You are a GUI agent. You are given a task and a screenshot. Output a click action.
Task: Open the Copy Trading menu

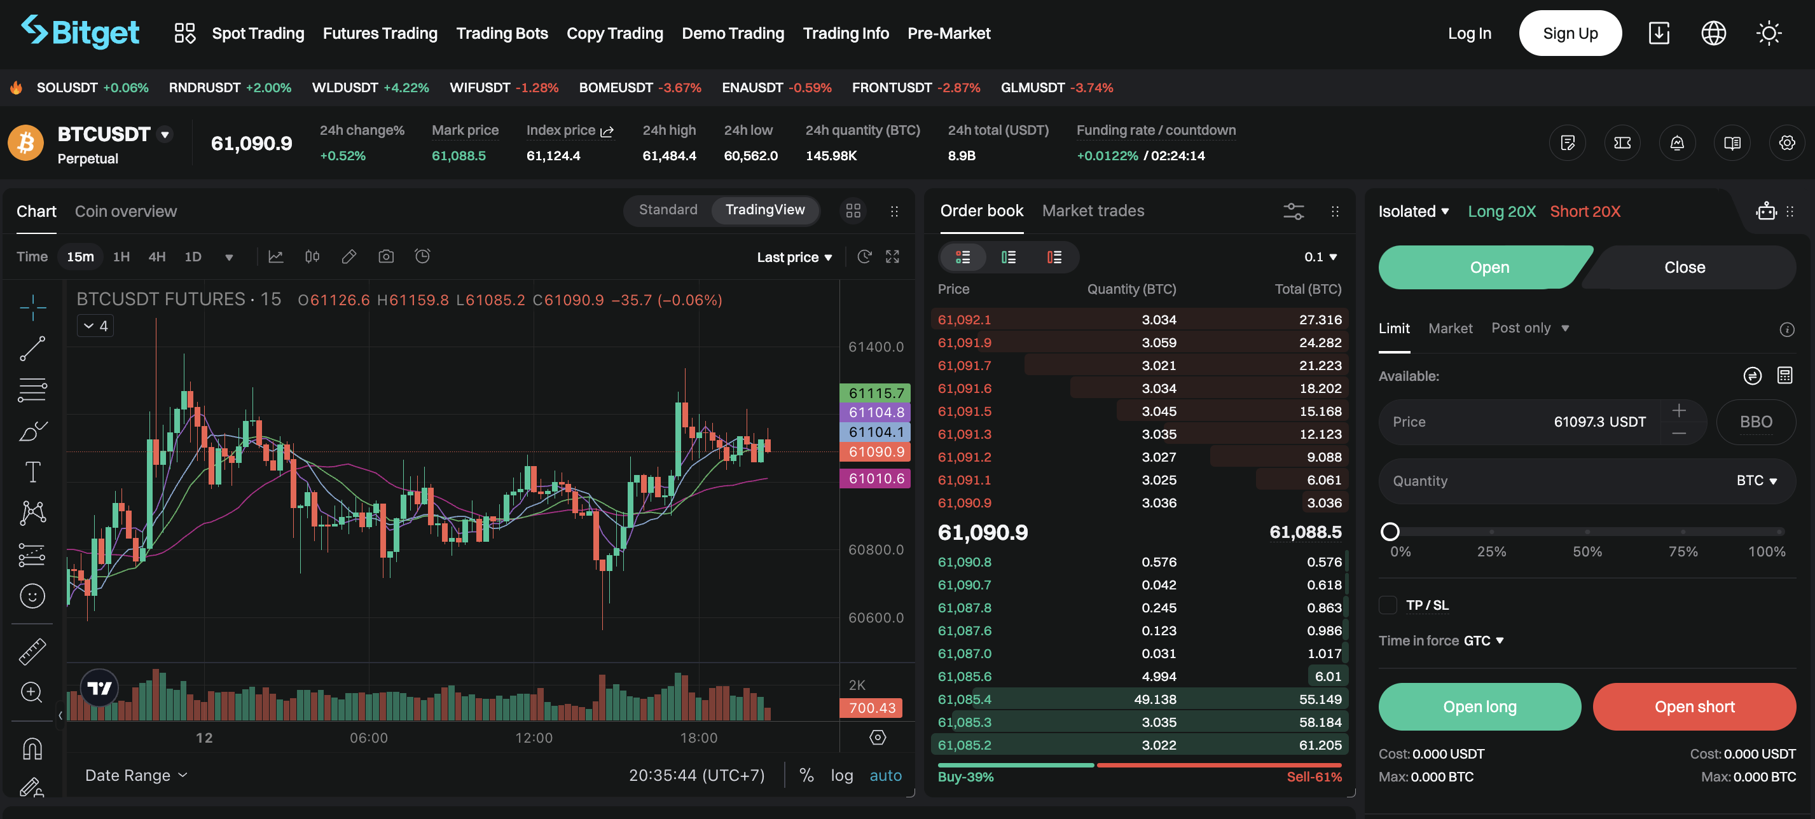point(614,33)
